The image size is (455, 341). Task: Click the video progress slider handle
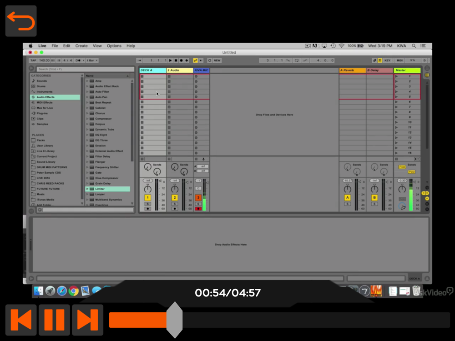click(174, 320)
